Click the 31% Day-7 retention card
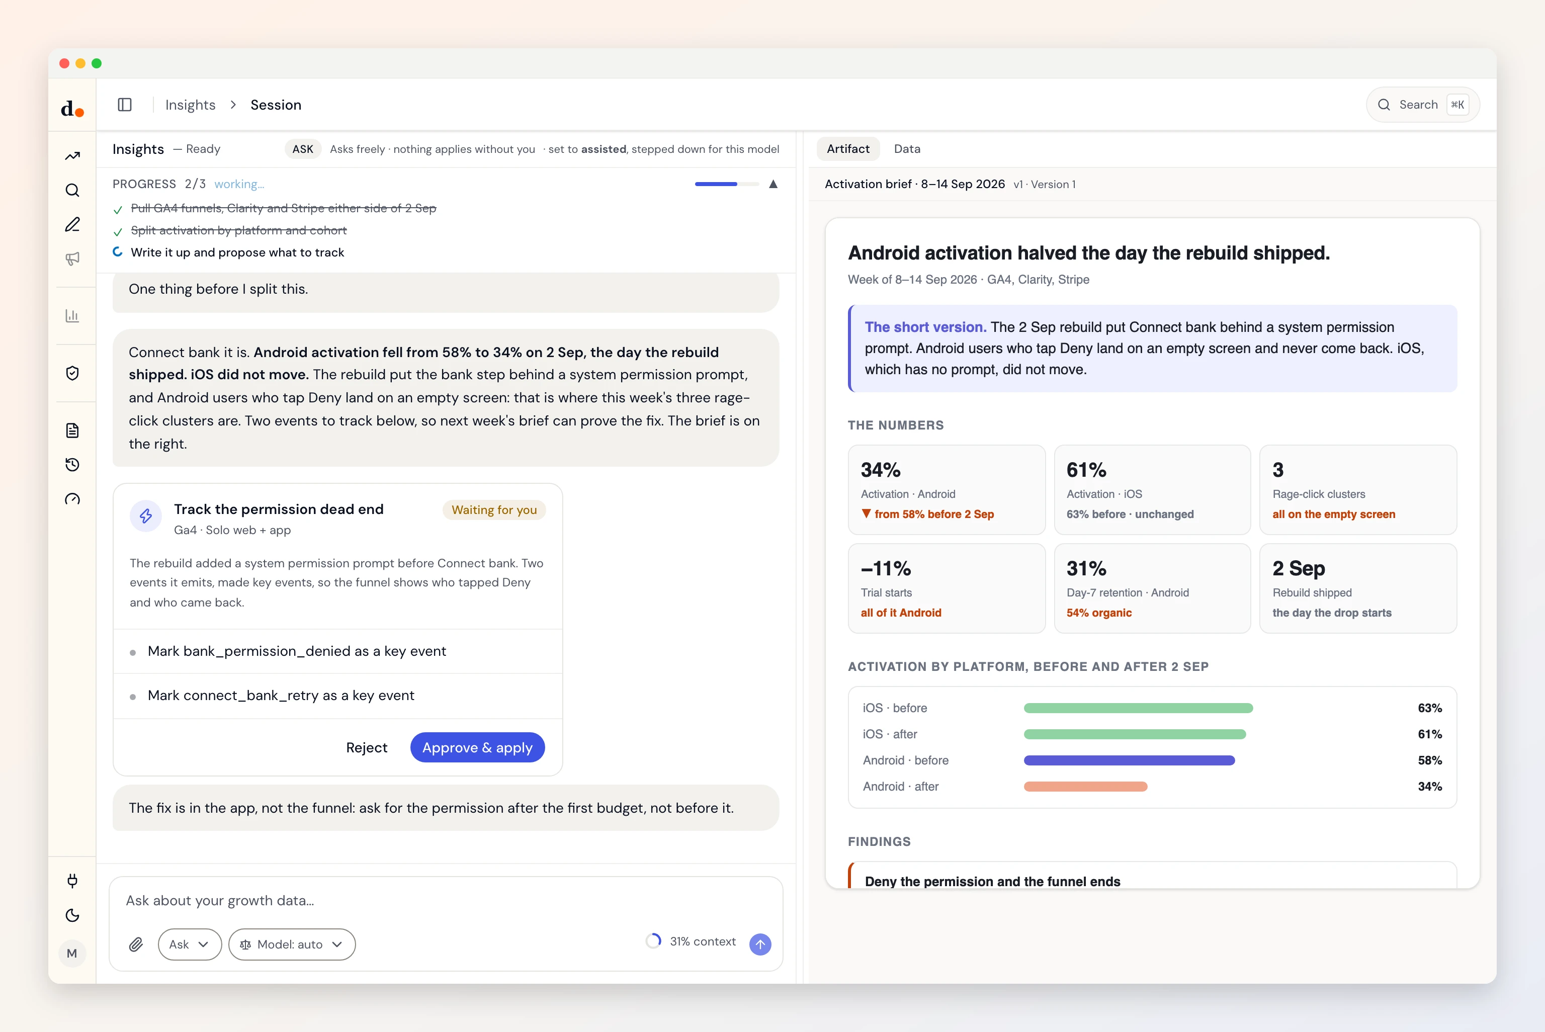Image resolution: width=1545 pixels, height=1032 pixels. pyautogui.click(x=1152, y=588)
